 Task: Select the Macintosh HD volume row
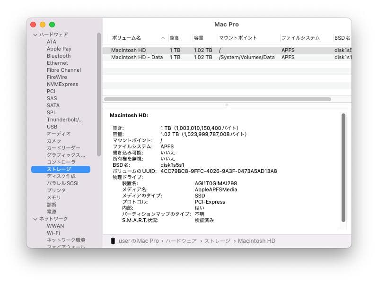tap(227, 50)
